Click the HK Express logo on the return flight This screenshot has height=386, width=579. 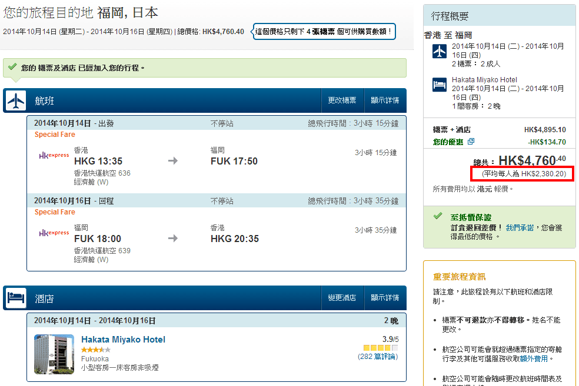click(x=54, y=233)
